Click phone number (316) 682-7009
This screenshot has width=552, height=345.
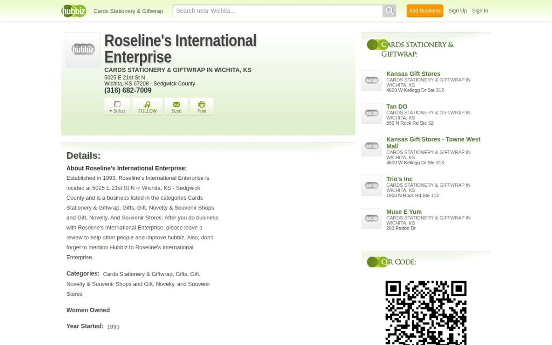[128, 91]
